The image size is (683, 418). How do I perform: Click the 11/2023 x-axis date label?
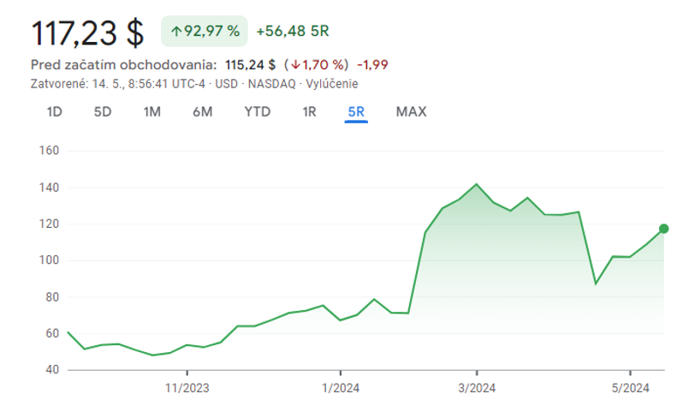click(187, 387)
